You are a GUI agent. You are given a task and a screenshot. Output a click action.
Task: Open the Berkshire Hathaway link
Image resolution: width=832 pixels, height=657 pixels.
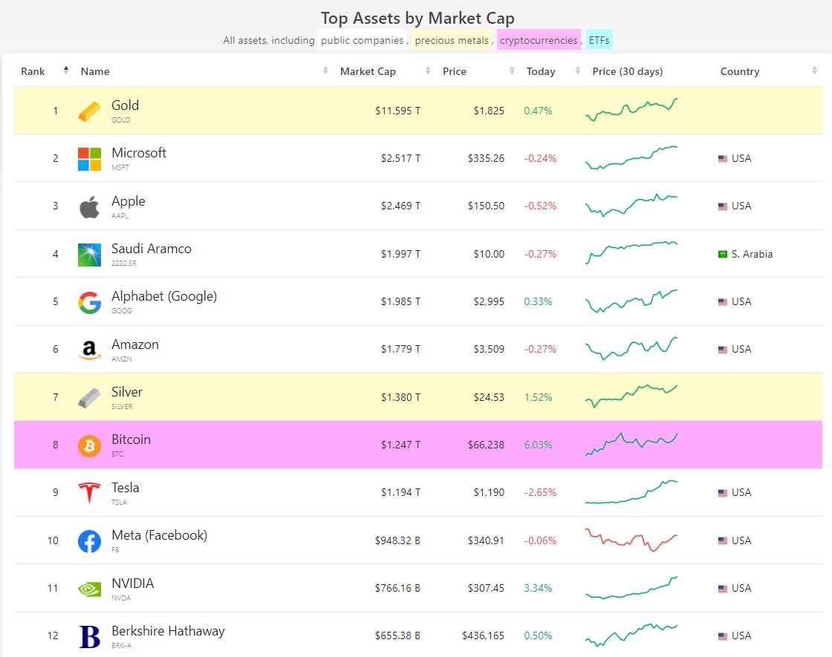(x=168, y=631)
